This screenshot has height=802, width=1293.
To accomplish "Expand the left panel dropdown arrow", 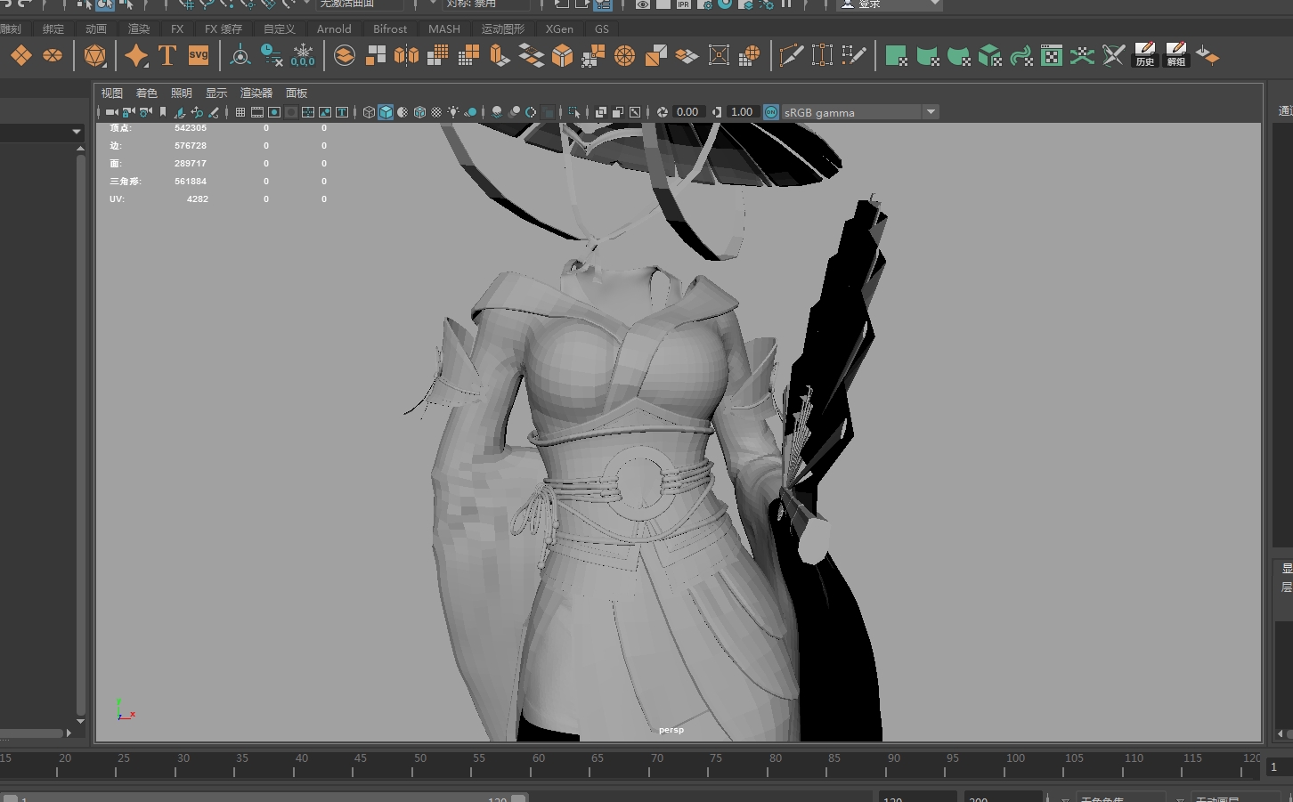I will point(77,132).
